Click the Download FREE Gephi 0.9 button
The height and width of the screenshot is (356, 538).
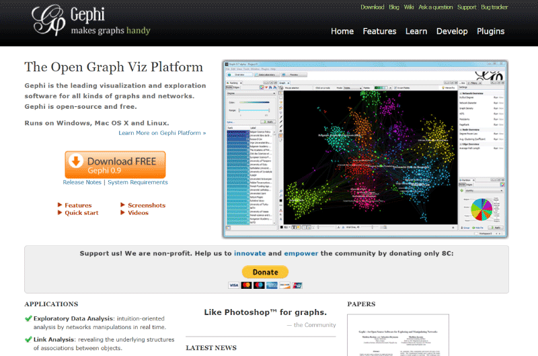115,165
